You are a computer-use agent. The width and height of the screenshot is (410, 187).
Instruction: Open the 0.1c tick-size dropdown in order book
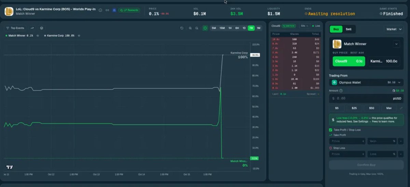[304, 26]
